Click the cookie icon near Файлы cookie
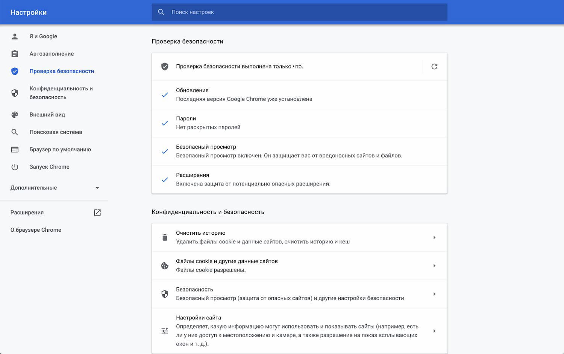The height and width of the screenshot is (354, 564). coord(164,266)
